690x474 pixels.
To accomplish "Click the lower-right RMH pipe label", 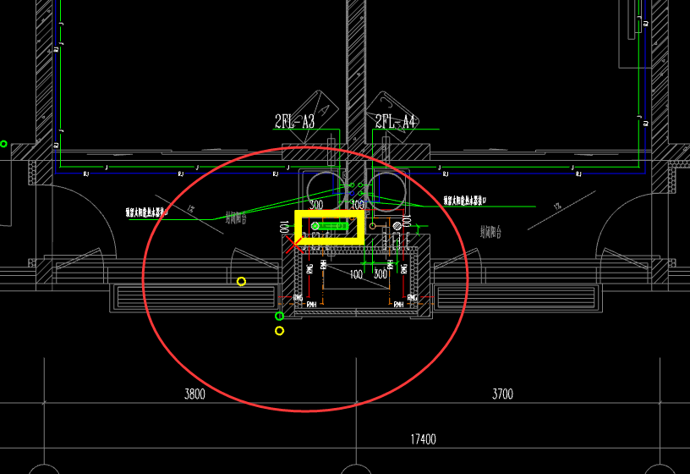I will pyautogui.click(x=398, y=305).
